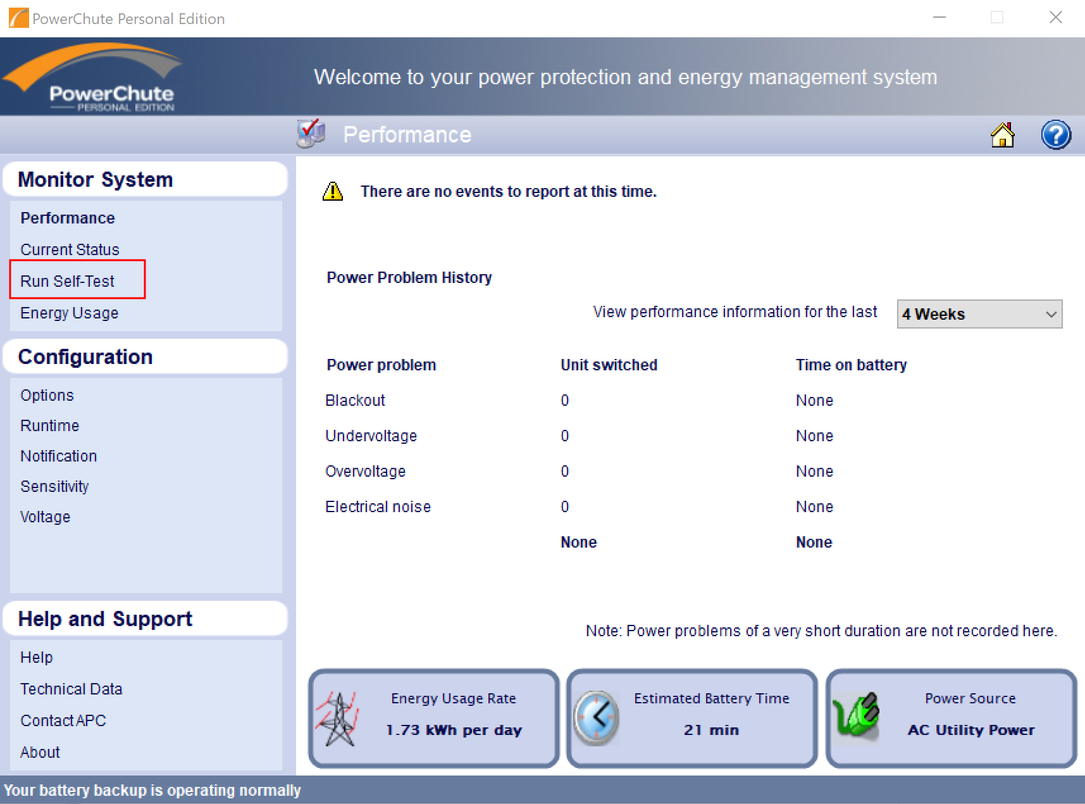This screenshot has height=804, width=1085.
Task: Click the Estimated Battery Time panel
Action: click(692, 719)
